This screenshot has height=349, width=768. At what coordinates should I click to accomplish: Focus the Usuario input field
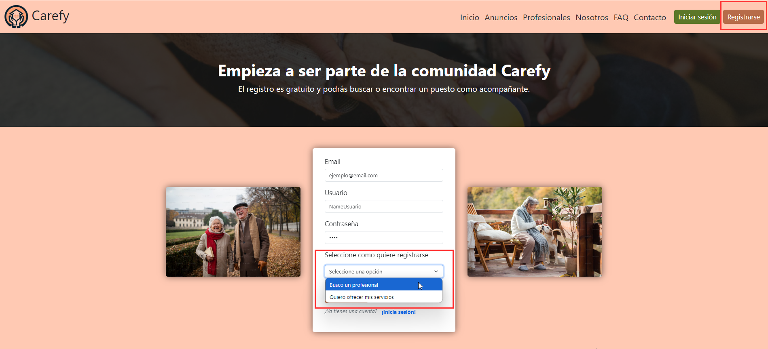pyautogui.click(x=384, y=206)
